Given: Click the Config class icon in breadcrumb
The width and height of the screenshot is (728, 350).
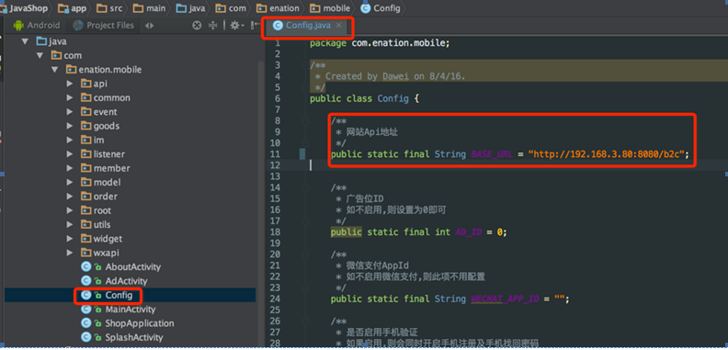Looking at the screenshot, I should 366,8.
